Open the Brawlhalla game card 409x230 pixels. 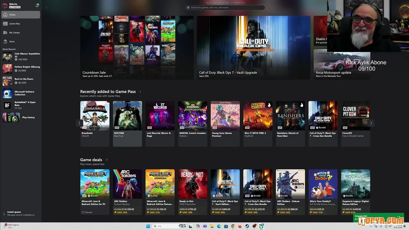click(x=95, y=124)
